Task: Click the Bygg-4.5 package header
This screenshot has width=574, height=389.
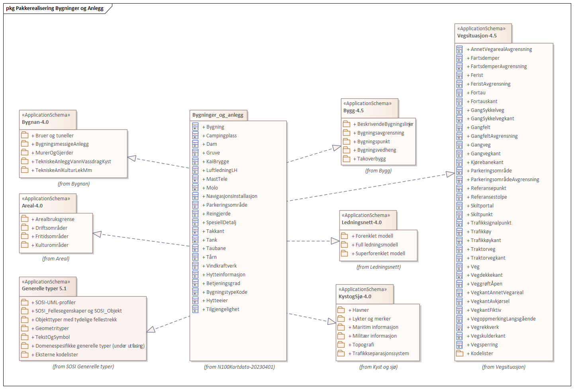Action: (370, 108)
